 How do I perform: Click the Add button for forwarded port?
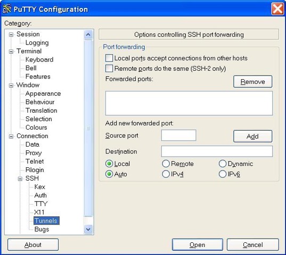pyautogui.click(x=253, y=136)
